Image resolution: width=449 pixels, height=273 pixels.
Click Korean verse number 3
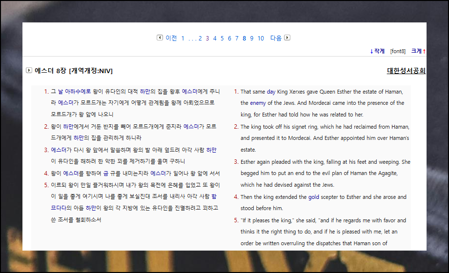click(x=46, y=150)
